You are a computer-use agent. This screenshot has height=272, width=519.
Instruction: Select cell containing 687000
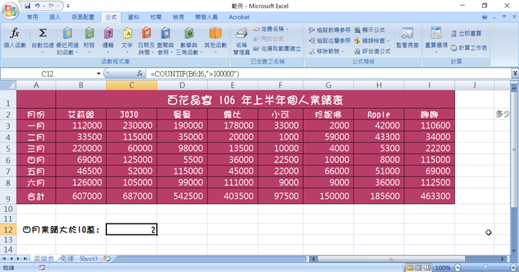coord(132,196)
